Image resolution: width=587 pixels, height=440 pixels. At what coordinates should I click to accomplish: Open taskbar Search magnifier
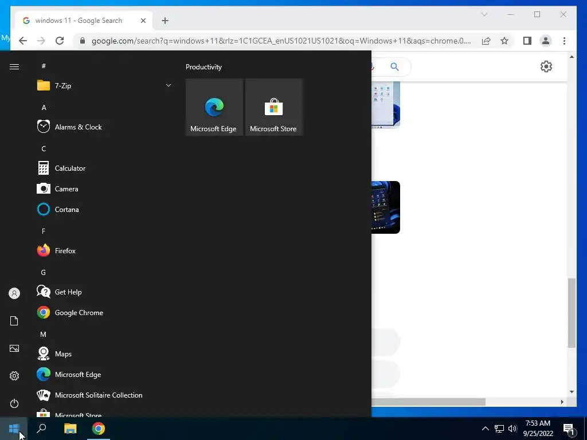pos(41,429)
